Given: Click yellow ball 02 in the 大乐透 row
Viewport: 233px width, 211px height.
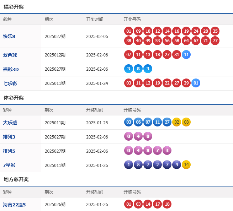Looking at the screenshot, I should [x=177, y=122].
